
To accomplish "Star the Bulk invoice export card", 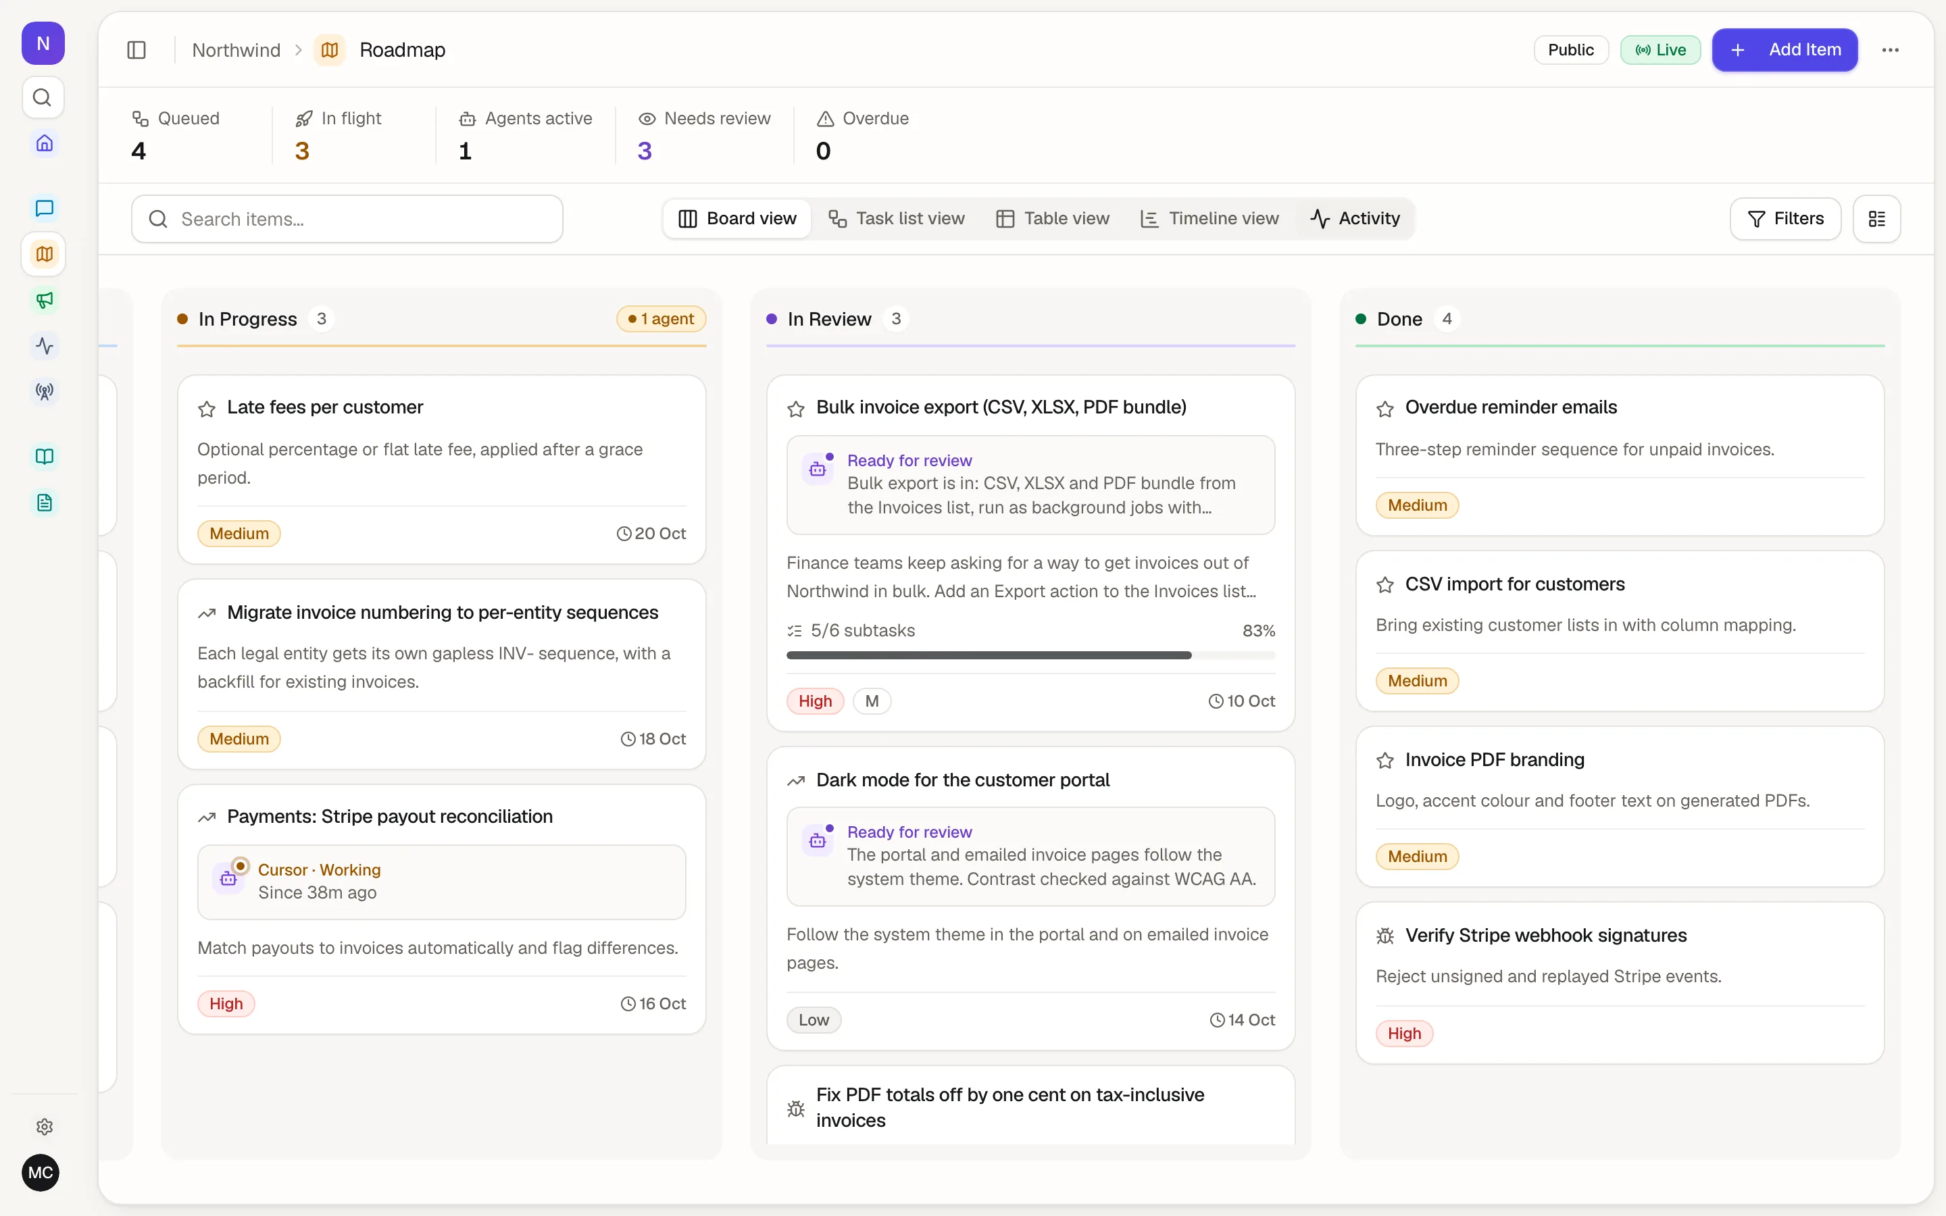I will pyautogui.click(x=796, y=409).
